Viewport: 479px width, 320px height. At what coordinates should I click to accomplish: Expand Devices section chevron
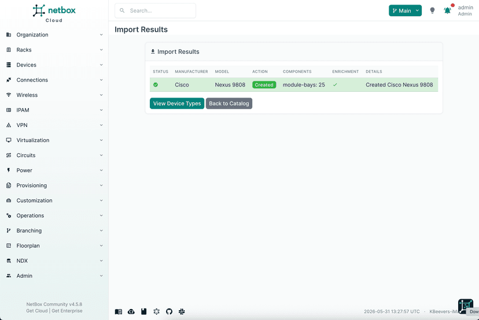pyautogui.click(x=101, y=65)
